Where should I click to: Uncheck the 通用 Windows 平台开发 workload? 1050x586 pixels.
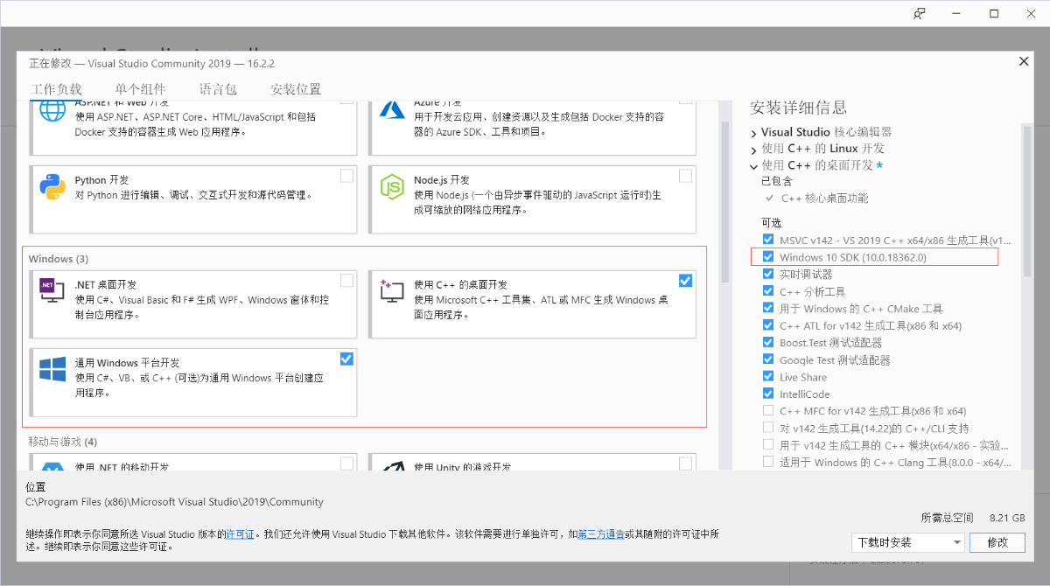pyautogui.click(x=347, y=359)
